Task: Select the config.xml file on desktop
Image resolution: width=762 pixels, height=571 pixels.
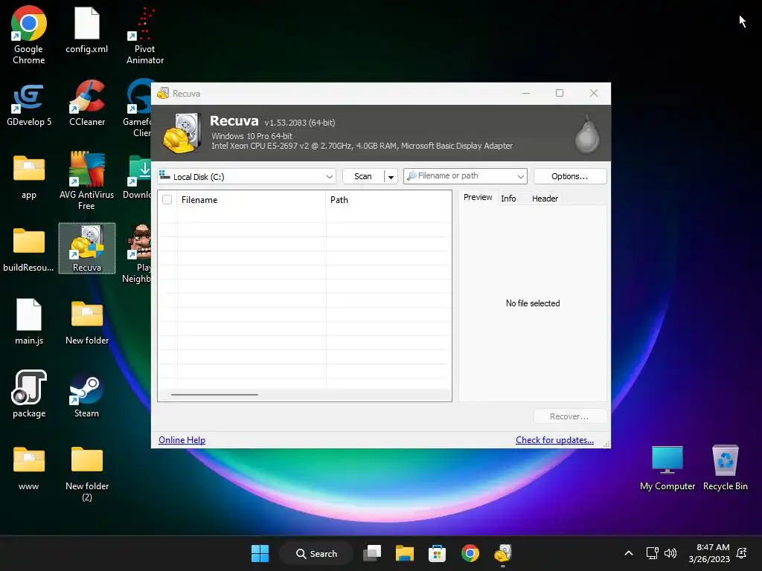Action: point(86,30)
